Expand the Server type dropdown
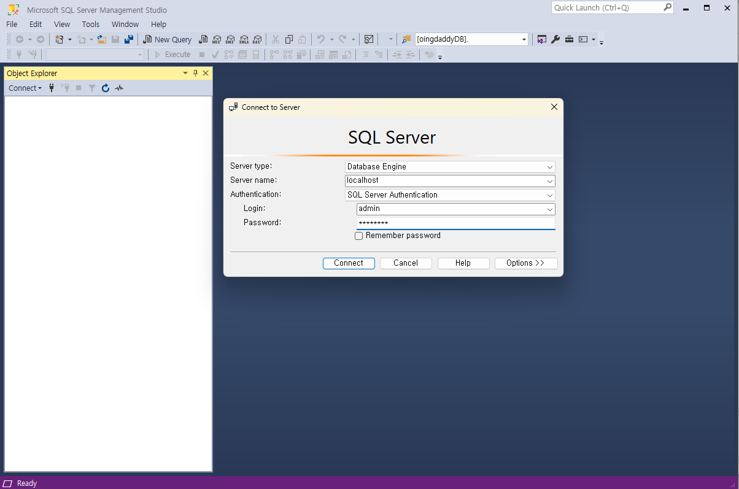 click(549, 166)
